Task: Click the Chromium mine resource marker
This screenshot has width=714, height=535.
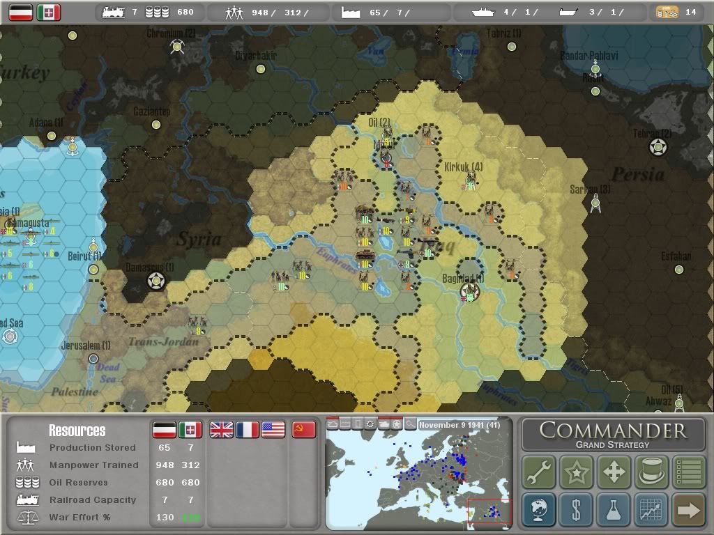Action: [177, 47]
